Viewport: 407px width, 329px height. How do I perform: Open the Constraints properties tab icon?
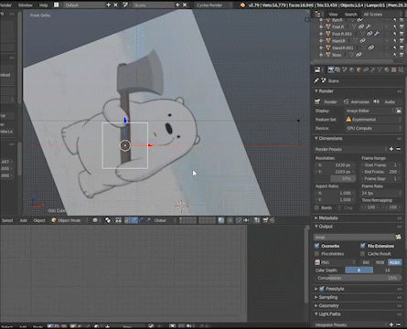[x=366, y=70]
